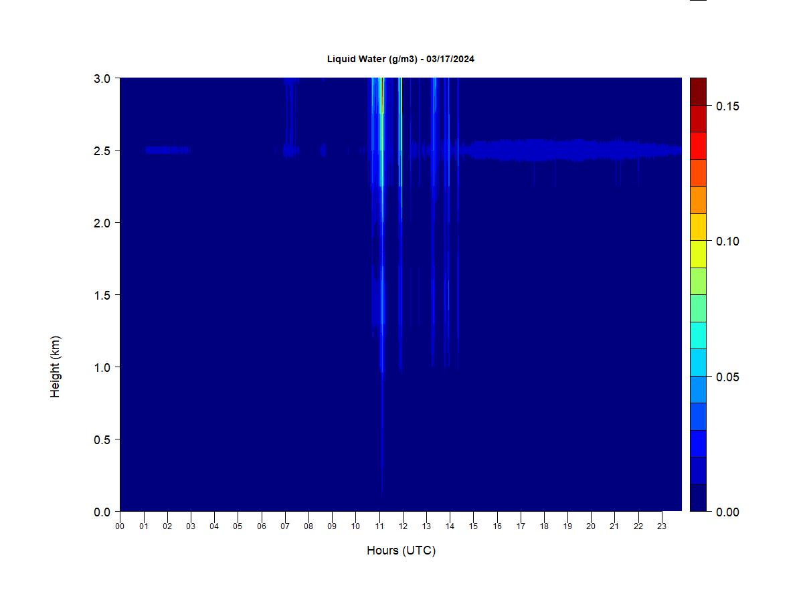Click the 'Hours (UTC)' x-axis label
The width and height of the screenshot is (803, 602).
point(401,550)
